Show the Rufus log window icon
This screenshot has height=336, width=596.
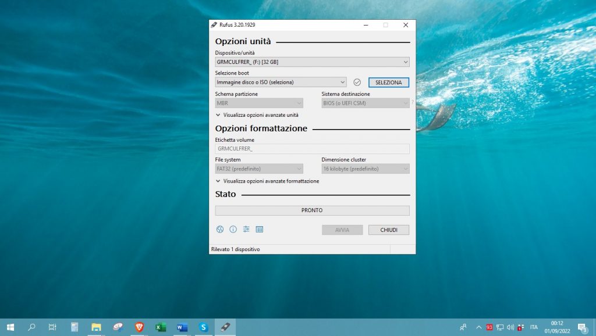(259, 229)
